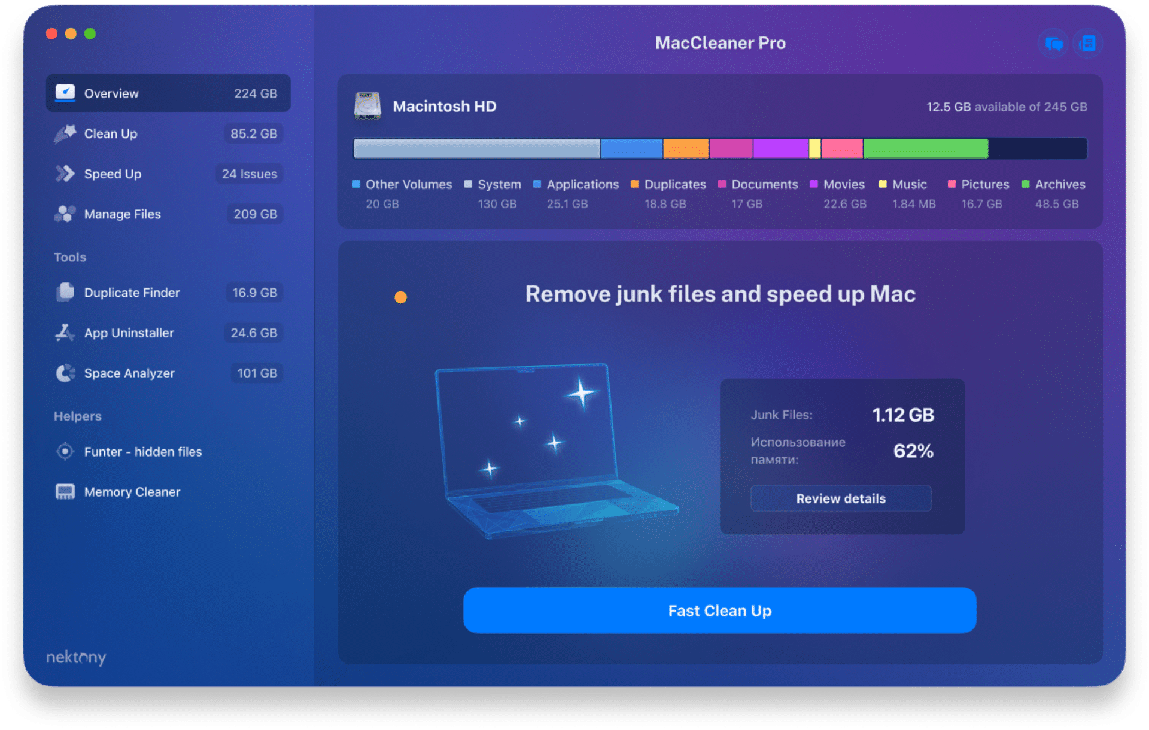
Task: Click the 209 GB Manage Files badge
Action: pos(255,214)
